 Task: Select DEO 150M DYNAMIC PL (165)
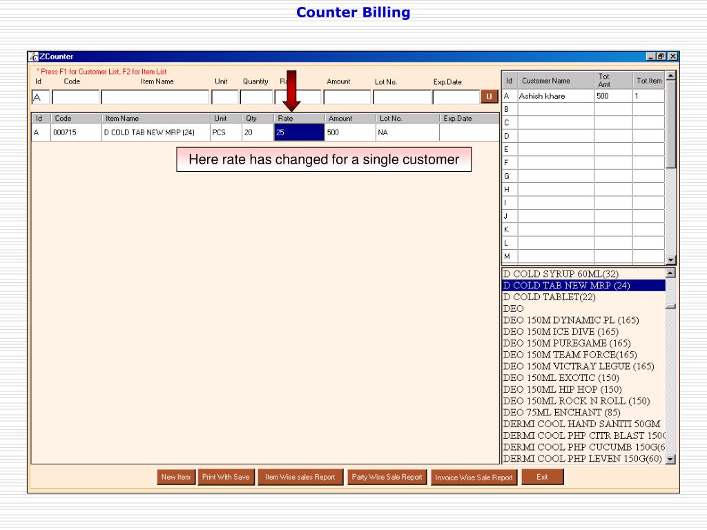click(583, 320)
